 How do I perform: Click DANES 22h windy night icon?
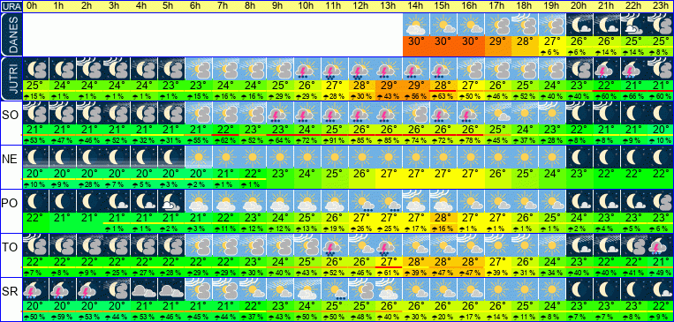pyautogui.click(x=633, y=25)
